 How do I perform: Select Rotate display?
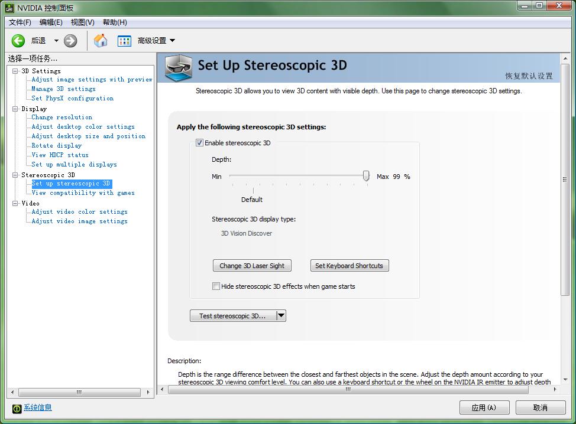tap(57, 146)
